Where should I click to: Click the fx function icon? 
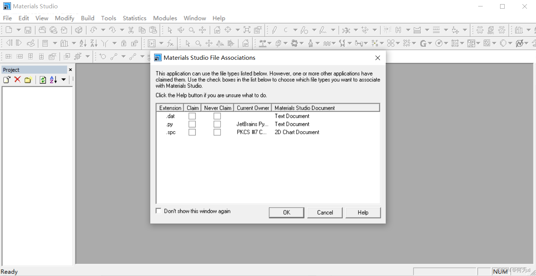click(x=171, y=43)
